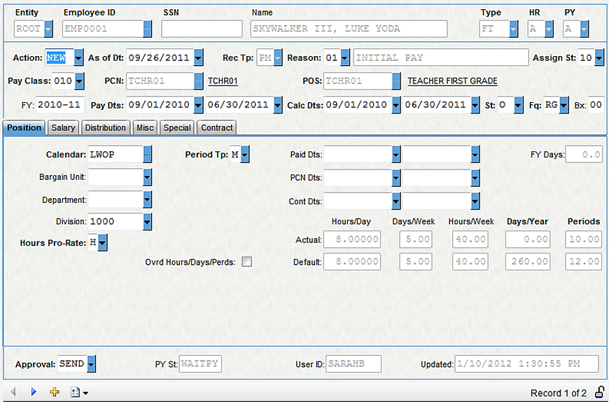Enable Ovrd Hours/Days/Perds checkbox
The image size is (609, 402).
point(246,262)
